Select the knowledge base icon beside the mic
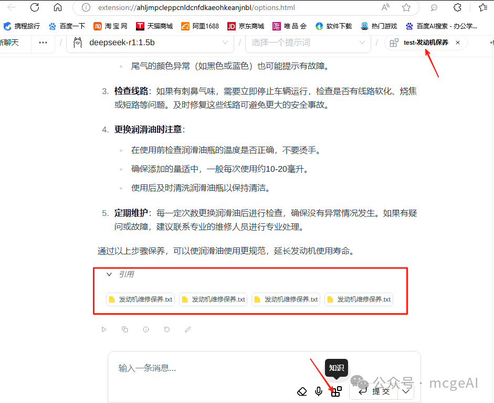Viewport: 494px width, 403px height. (x=336, y=391)
